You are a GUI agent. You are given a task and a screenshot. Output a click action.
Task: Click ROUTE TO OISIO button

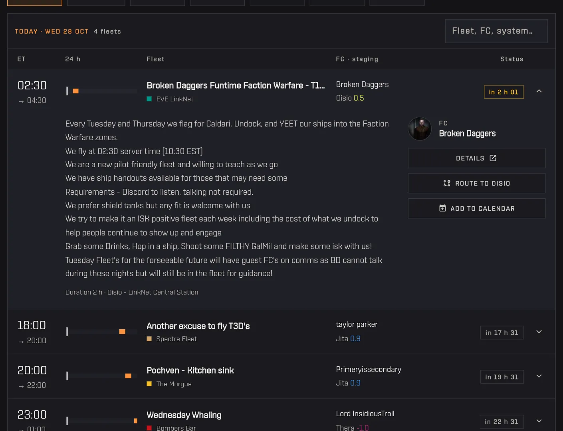pyautogui.click(x=476, y=183)
